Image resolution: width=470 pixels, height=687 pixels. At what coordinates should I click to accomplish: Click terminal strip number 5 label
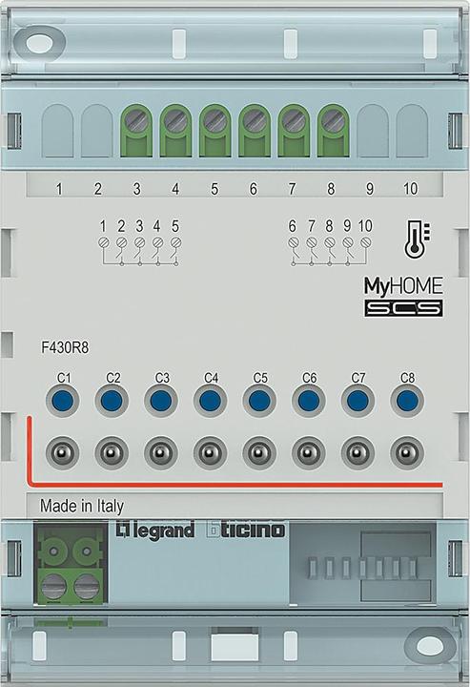(x=215, y=189)
